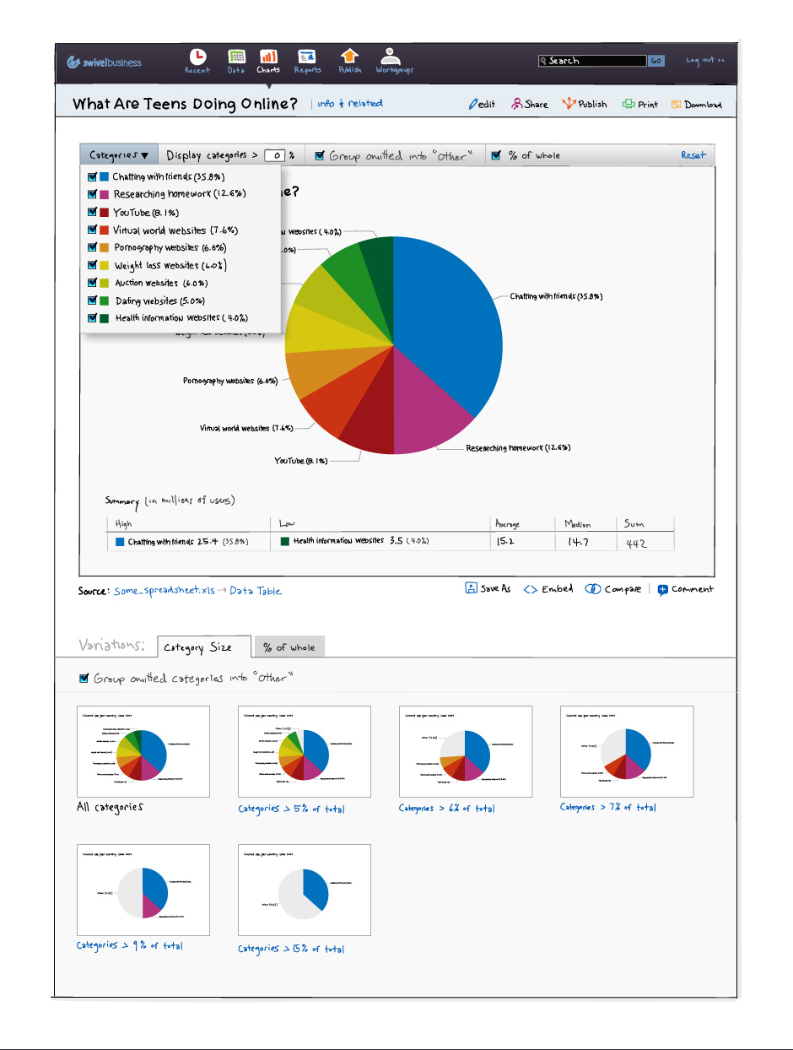Uncheck the YouTube category checkbox
The height and width of the screenshot is (1050, 793).
[93, 213]
